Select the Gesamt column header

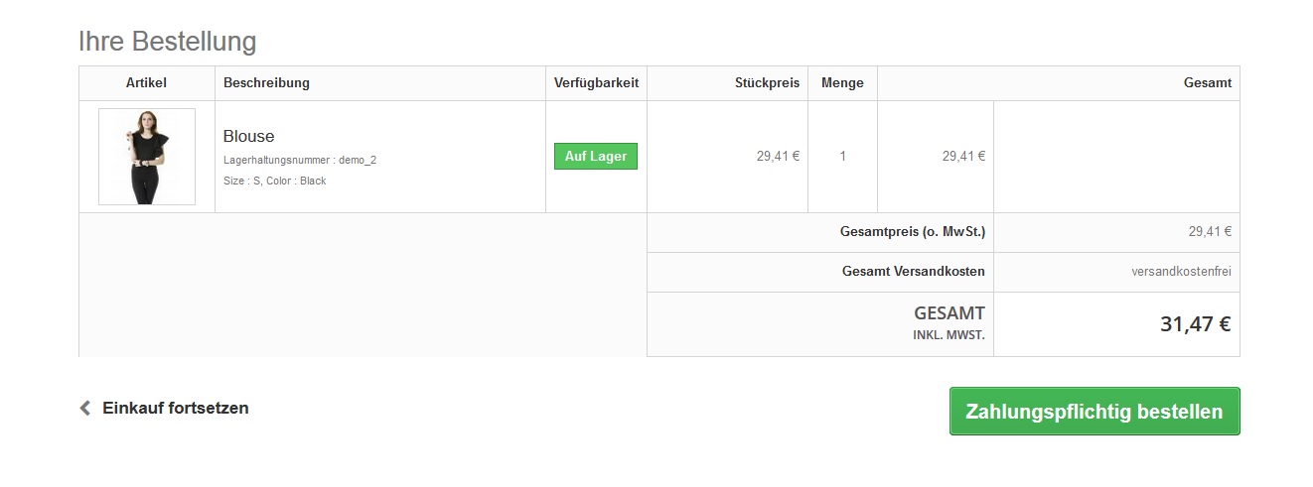pos(1207,83)
